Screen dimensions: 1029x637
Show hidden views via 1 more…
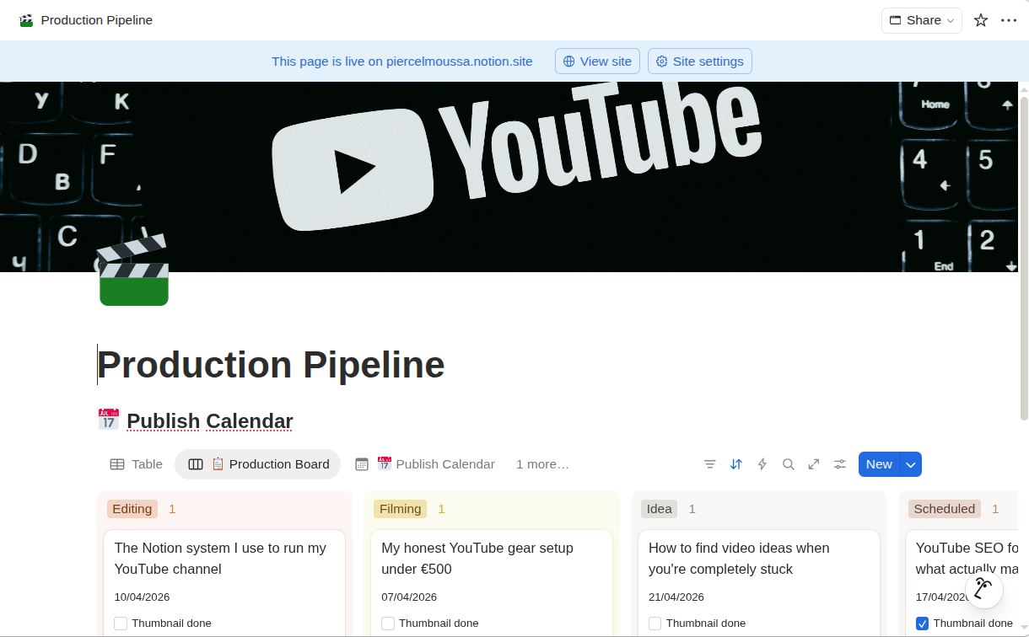pyautogui.click(x=542, y=464)
